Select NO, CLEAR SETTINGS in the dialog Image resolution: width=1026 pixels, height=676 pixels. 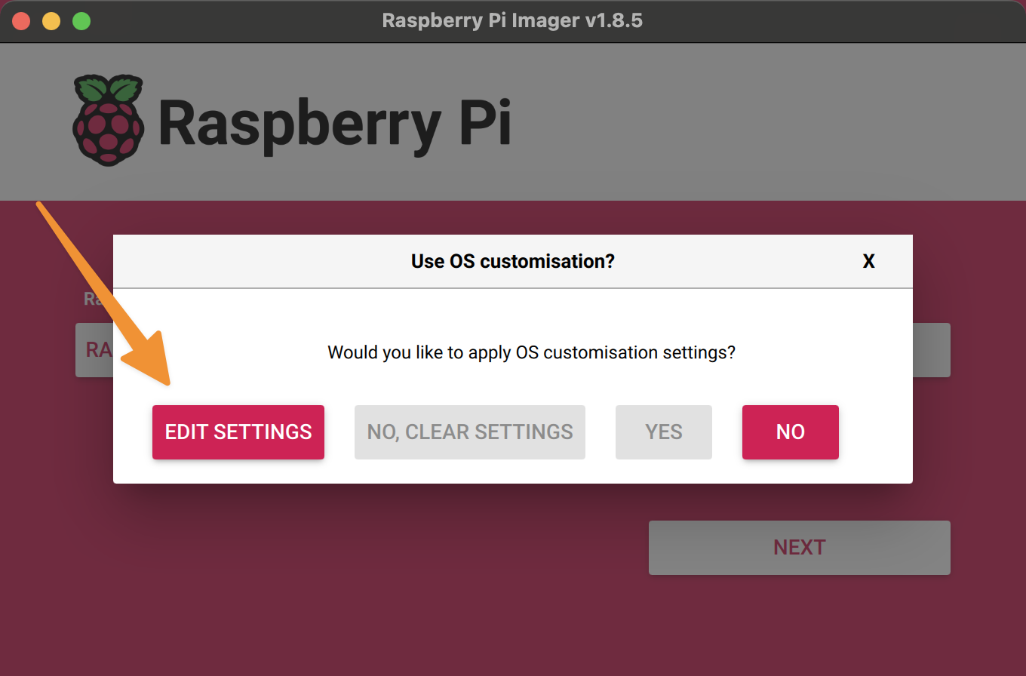469,432
